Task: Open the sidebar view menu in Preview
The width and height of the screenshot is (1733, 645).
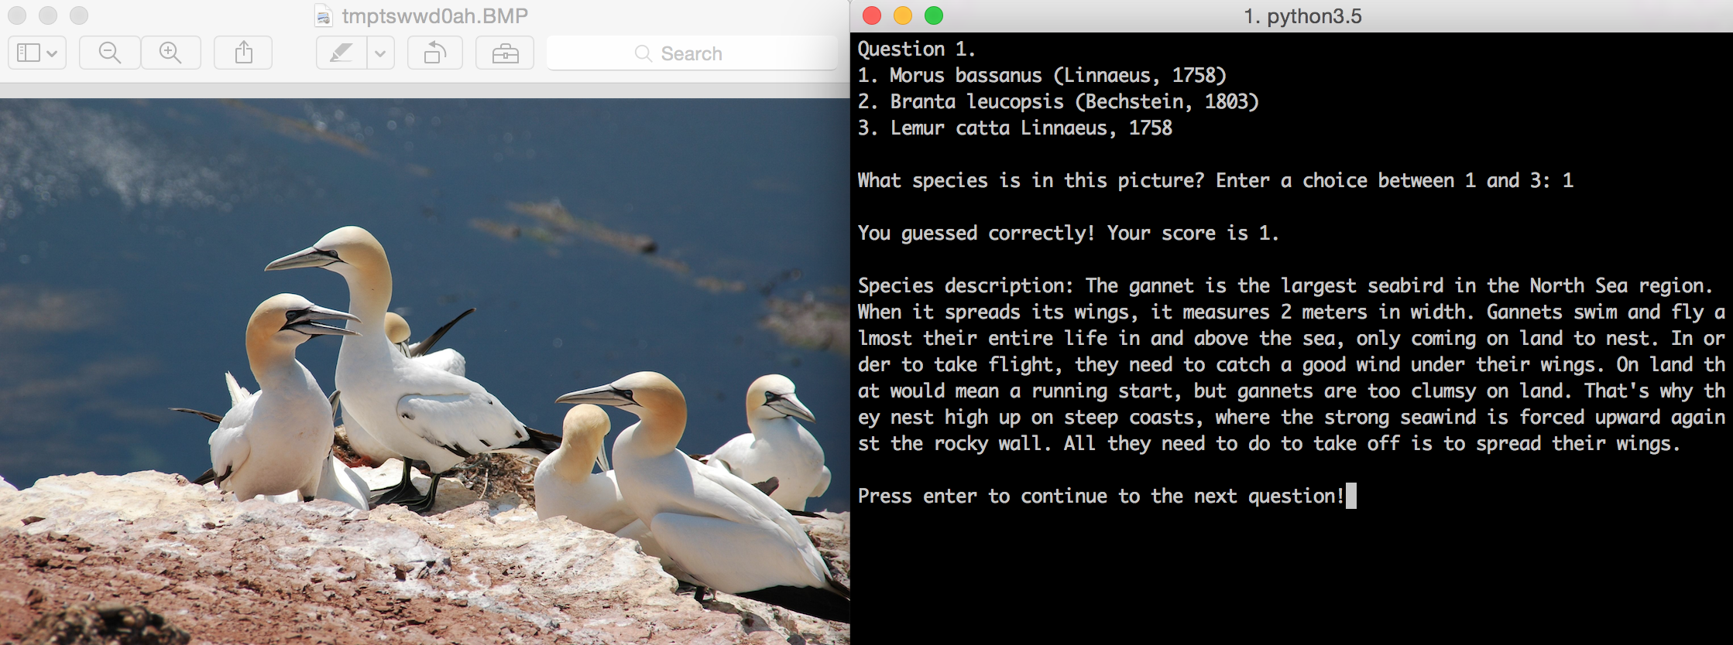Action: (x=37, y=53)
